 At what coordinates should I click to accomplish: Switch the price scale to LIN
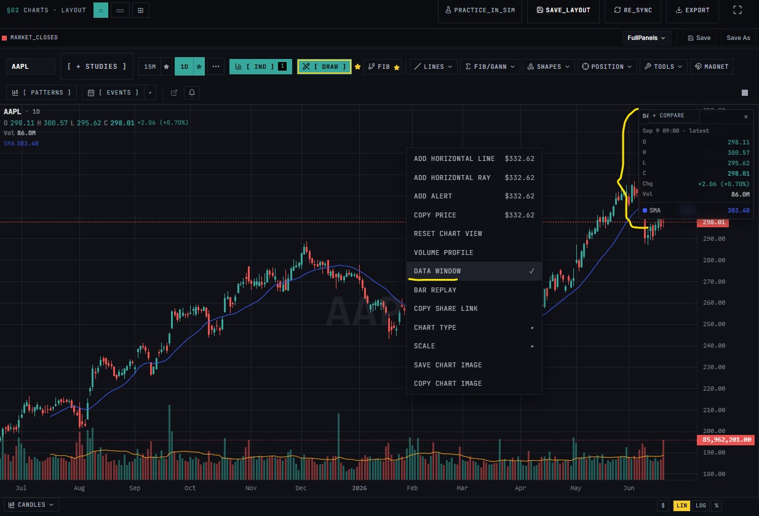pos(682,506)
